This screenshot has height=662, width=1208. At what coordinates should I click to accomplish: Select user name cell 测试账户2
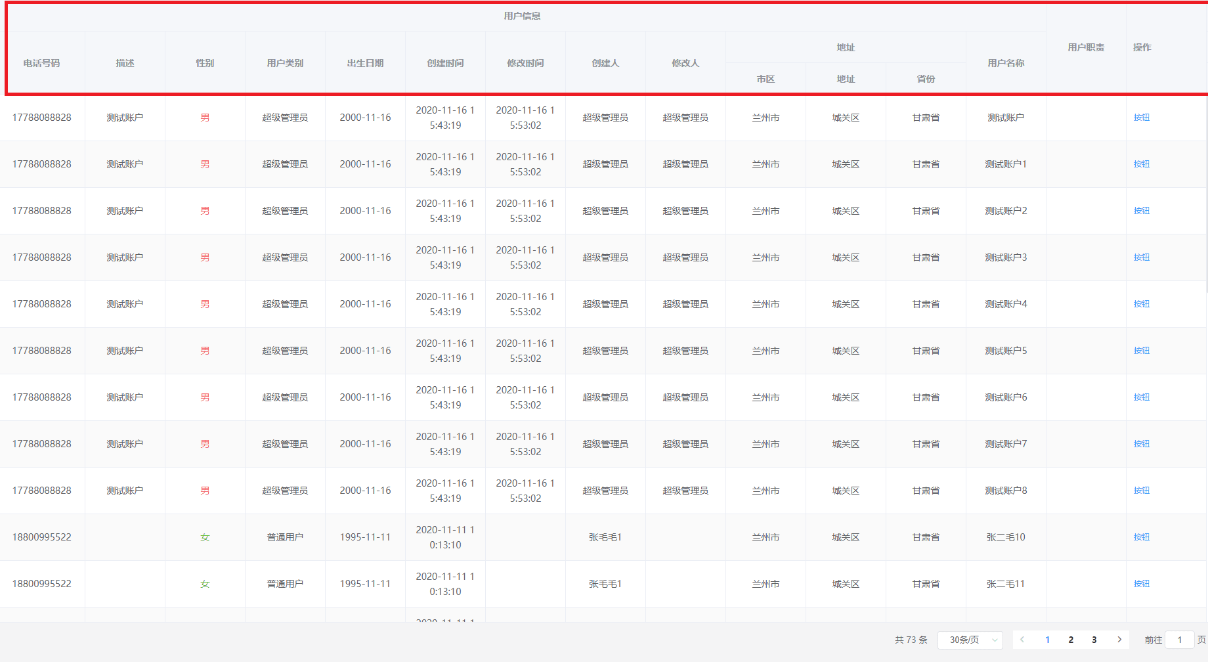coord(1006,211)
